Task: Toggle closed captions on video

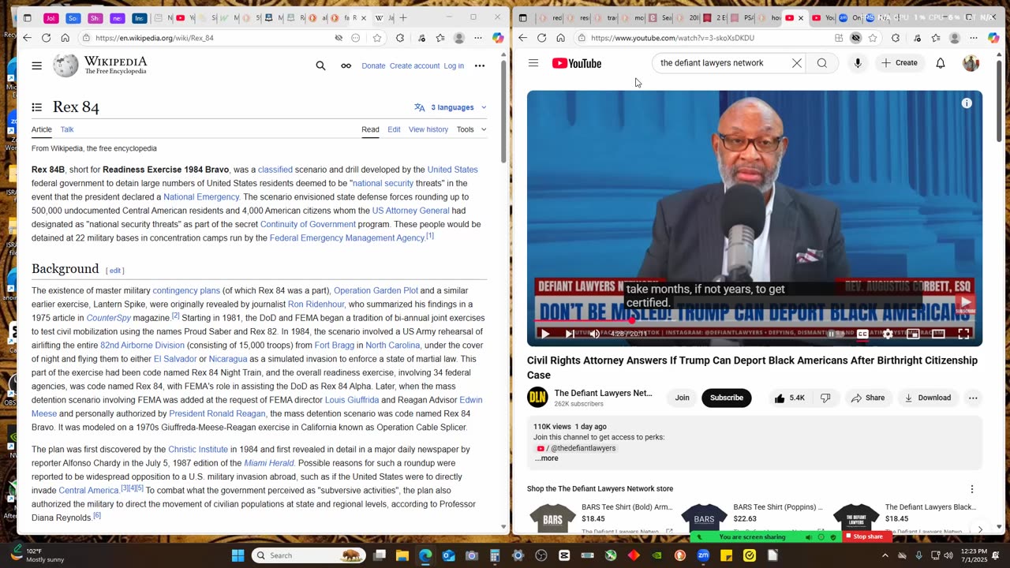Action: pyautogui.click(x=862, y=334)
